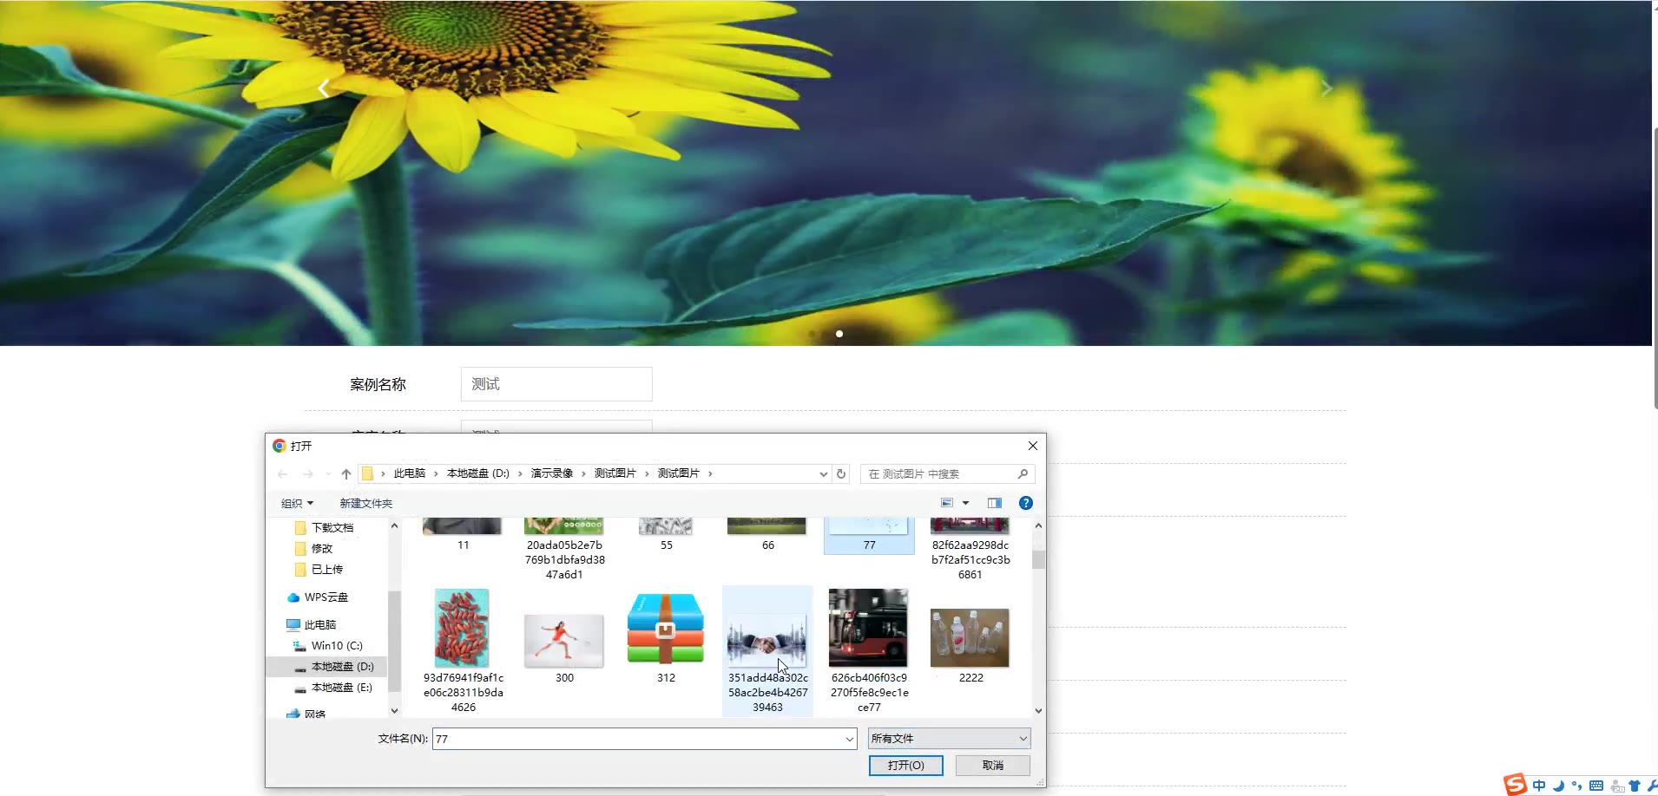The height and width of the screenshot is (796, 1658).
Task: Select the 312 archive file icon
Action: pos(666,628)
